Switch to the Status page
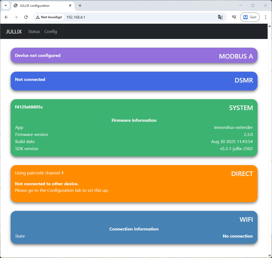This screenshot has height=258, width=272. click(x=34, y=32)
